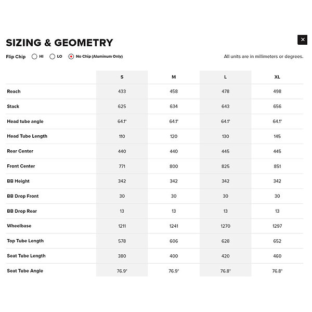Click the XL size column header

click(x=277, y=77)
